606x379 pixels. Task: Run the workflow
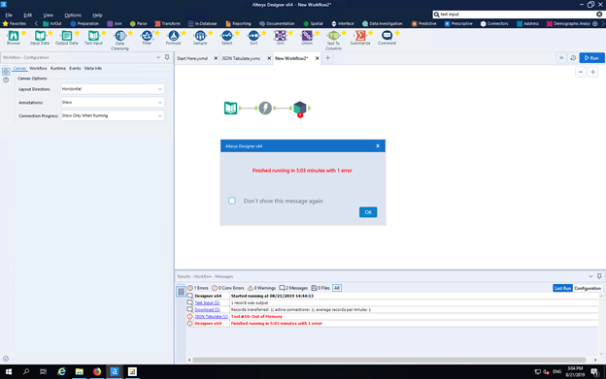[x=591, y=58]
